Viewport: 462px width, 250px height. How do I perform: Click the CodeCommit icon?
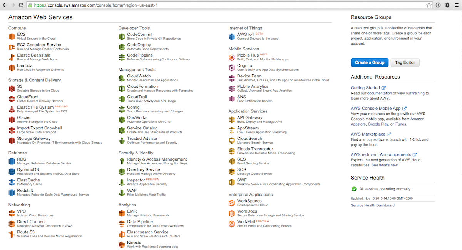coord(122,37)
